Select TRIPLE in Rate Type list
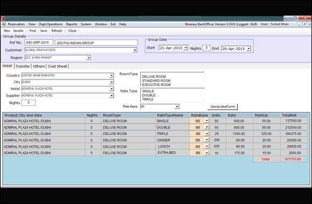 coord(148,99)
